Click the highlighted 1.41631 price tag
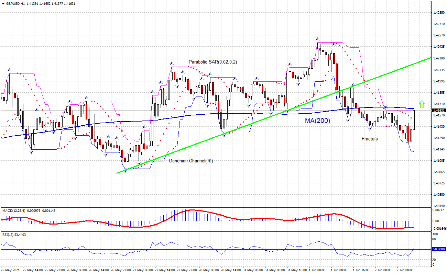Viewport: 447px width, 274px height. tap(438, 110)
